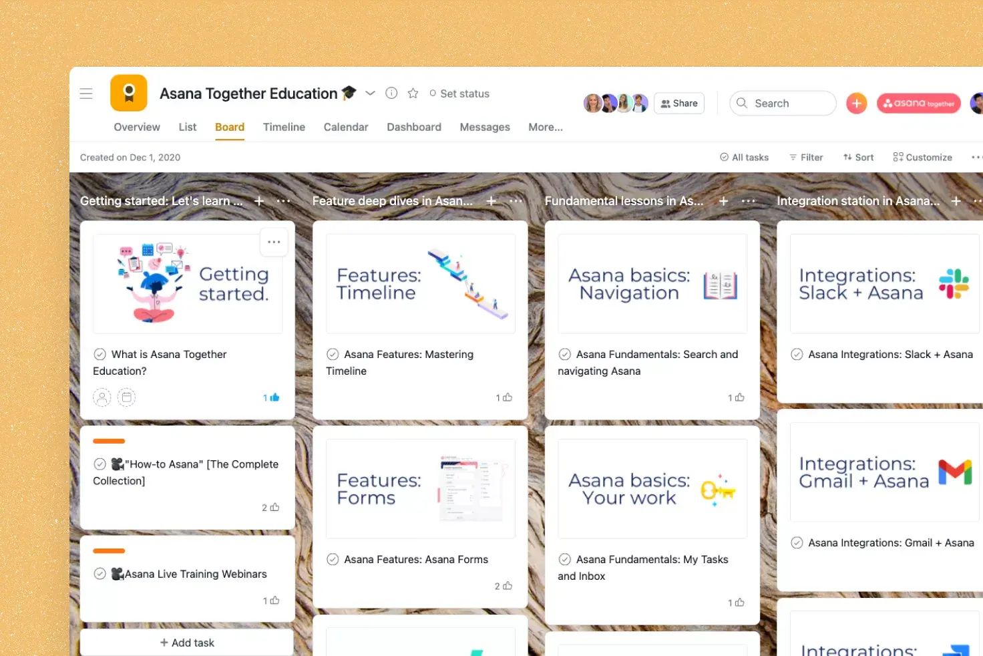The height and width of the screenshot is (656, 983).
Task: Set due date on Asana Together task
Action: coord(126,397)
